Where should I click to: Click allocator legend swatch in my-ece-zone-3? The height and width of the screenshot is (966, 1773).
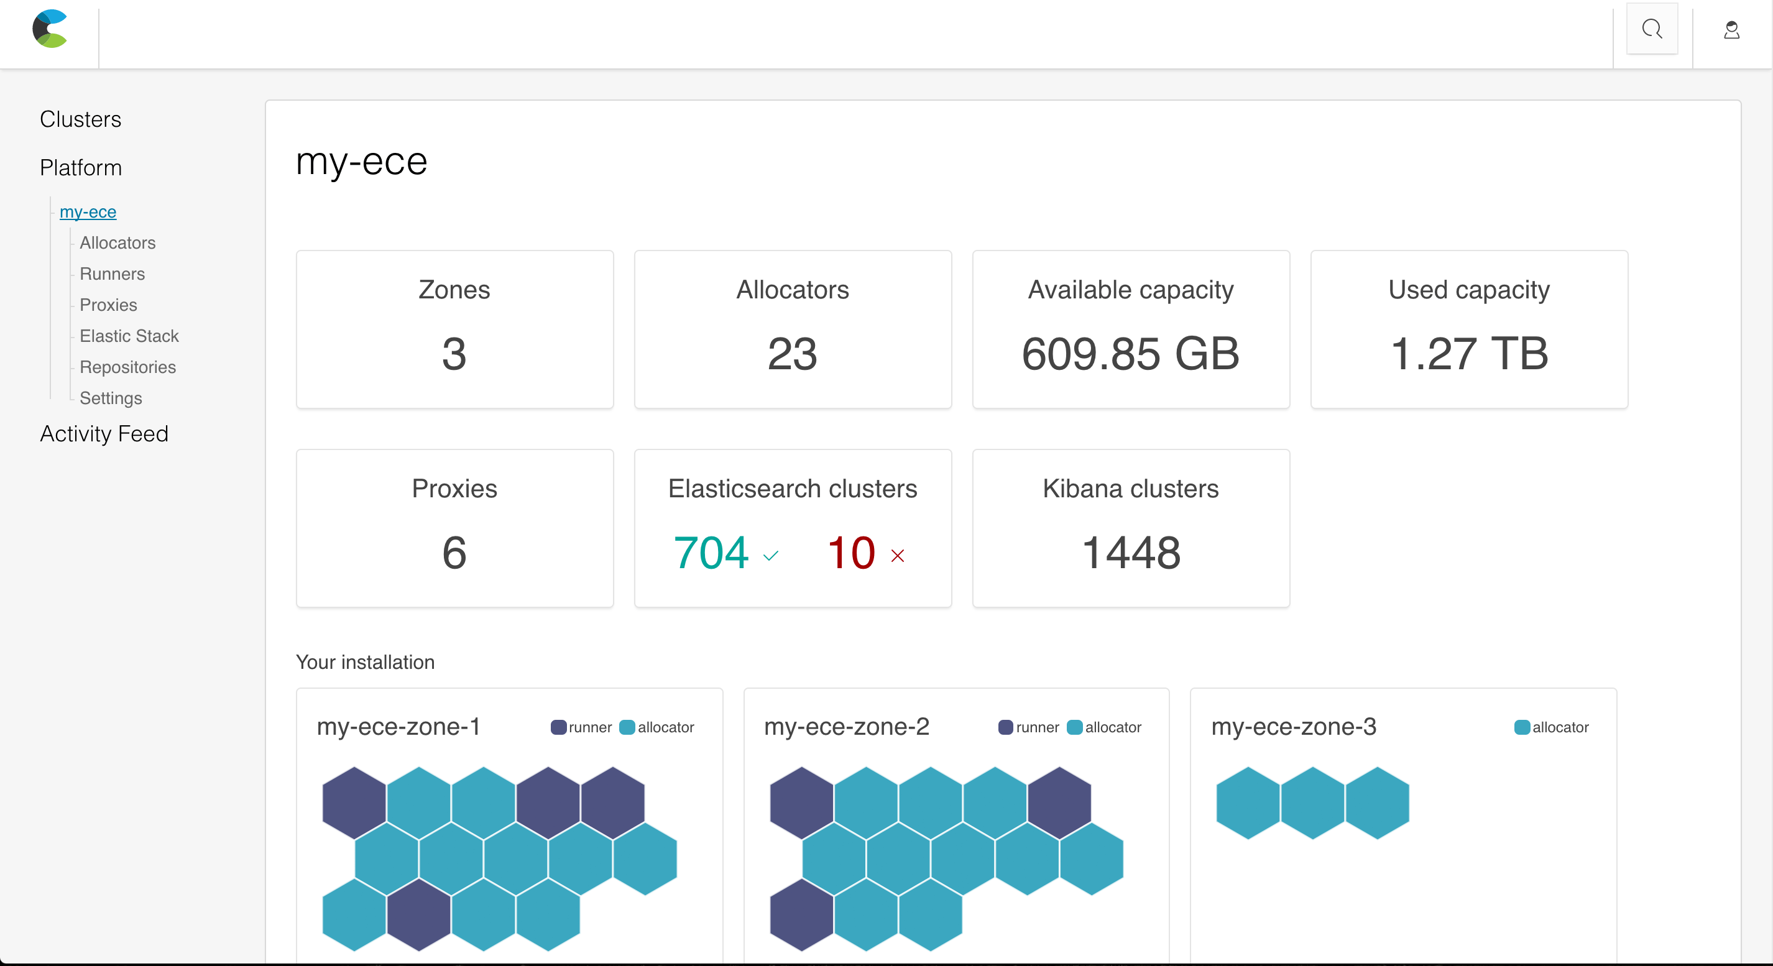(1521, 727)
